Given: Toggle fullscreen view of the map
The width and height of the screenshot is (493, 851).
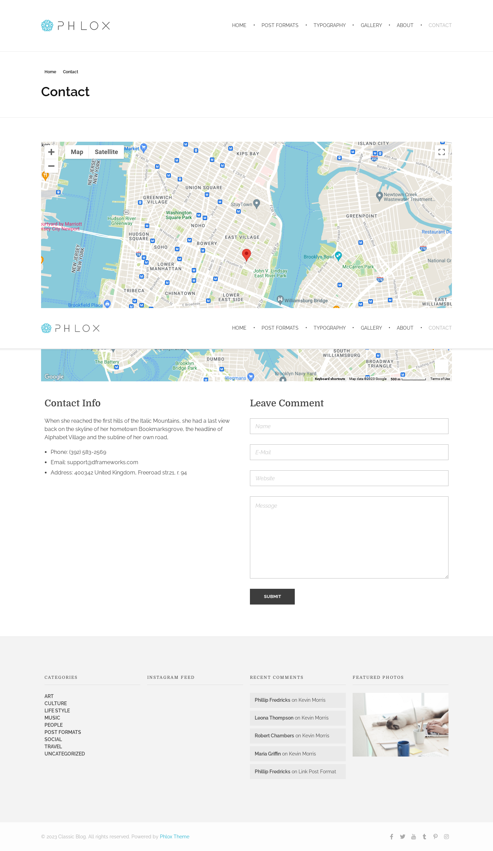Looking at the screenshot, I should 442,152.
